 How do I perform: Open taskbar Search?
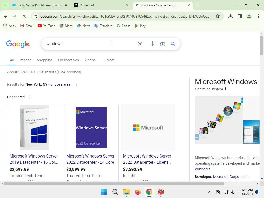tap(115, 192)
